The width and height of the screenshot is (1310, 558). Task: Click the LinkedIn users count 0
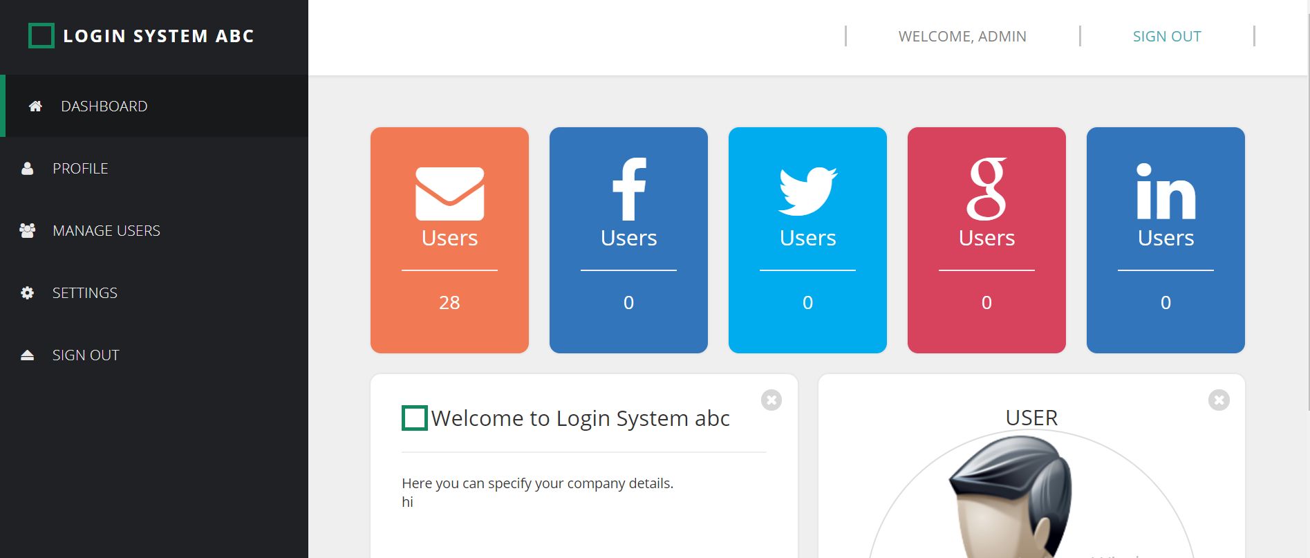pos(1166,302)
